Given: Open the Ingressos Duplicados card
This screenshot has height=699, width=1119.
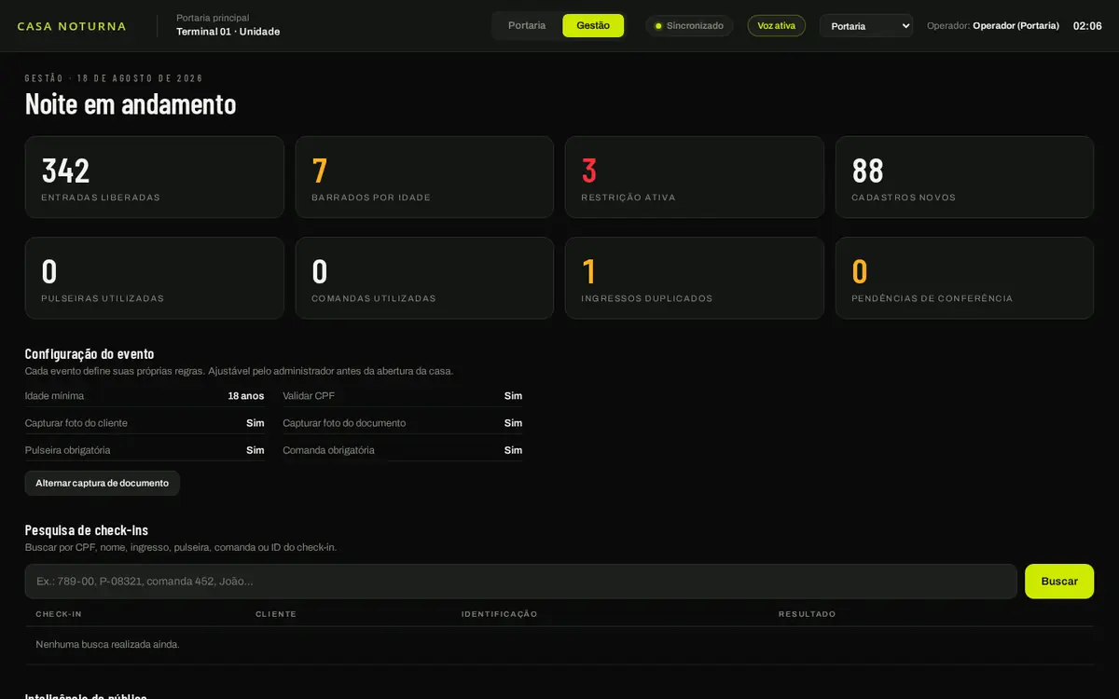Looking at the screenshot, I should pyautogui.click(x=695, y=278).
